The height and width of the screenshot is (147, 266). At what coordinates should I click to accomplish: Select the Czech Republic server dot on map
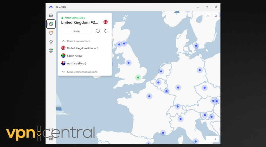pos(205,88)
